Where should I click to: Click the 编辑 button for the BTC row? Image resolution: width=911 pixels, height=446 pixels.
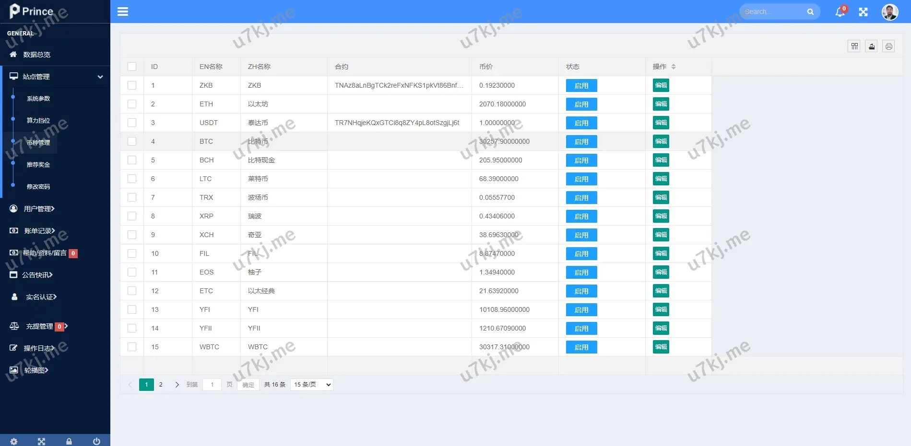click(x=661, y=141)
